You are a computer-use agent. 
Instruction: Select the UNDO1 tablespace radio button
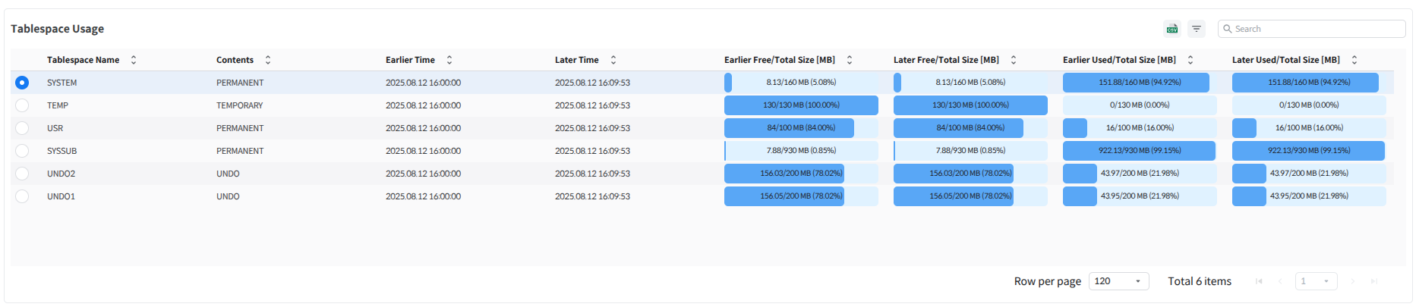pyautogui.click(x=22, y=196)
